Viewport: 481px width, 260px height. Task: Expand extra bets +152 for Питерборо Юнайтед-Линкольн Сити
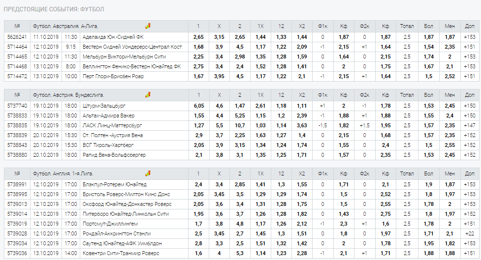(470, 214)
